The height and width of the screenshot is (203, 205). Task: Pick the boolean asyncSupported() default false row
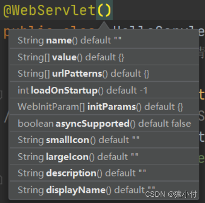tap(104, 123)
